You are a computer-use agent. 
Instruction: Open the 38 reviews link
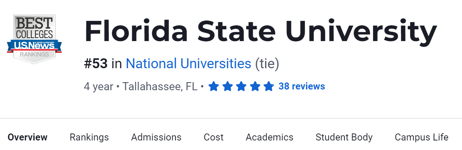pos(302,87)
